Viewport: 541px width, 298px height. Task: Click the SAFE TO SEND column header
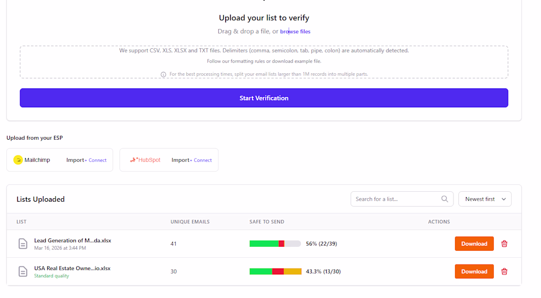click(267, 222)
